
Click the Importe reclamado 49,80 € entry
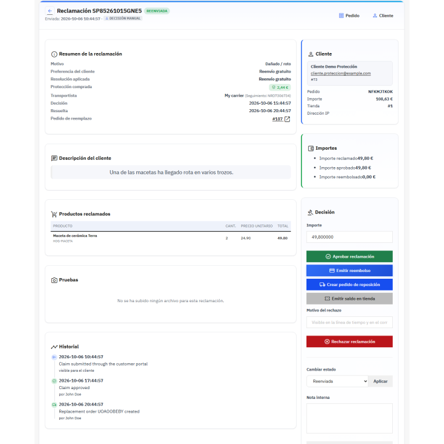(346, 158)
